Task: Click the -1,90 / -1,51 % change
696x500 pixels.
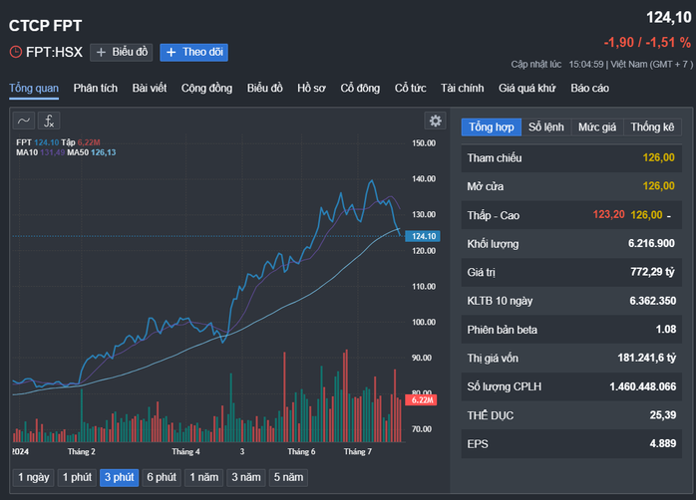Action: [x=647, y=43]
